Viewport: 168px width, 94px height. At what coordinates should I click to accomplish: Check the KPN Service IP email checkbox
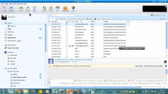(x=67, y=27)
